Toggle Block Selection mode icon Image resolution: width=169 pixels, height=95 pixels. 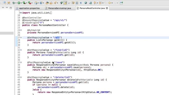[73, 3]
